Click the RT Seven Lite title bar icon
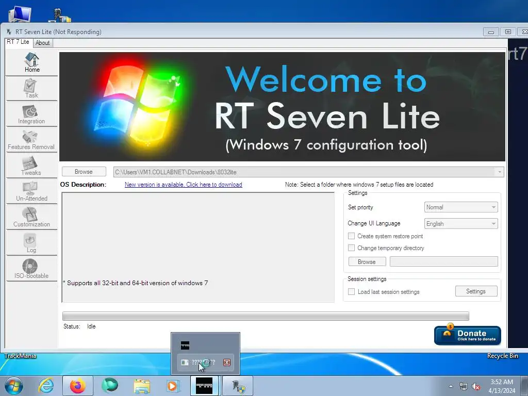Screen dimensions: 528x396 coord(9,32)
